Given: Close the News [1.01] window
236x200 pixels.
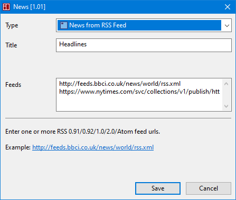Looking at the screenshot, I should coord(228,7).
